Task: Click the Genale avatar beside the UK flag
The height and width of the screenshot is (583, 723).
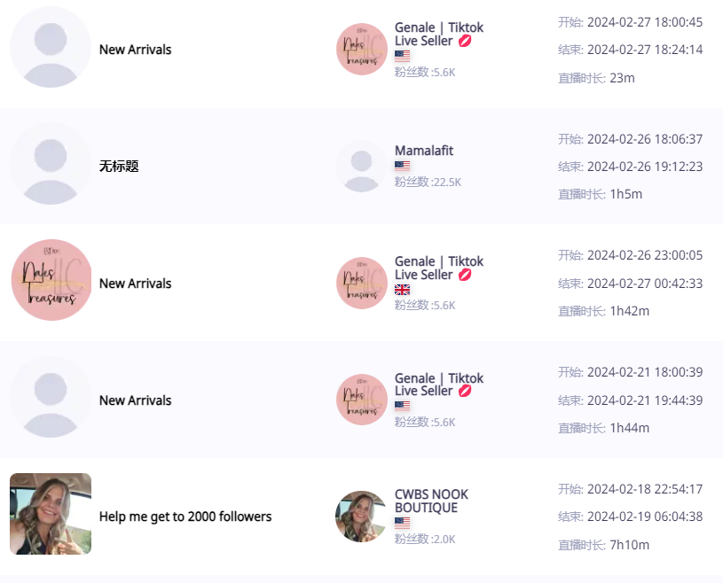Action: click(362, 283)
